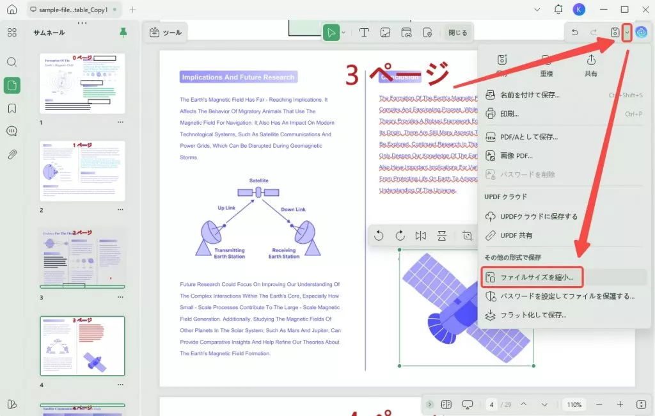Select the add text tool

tap(364, 33)
